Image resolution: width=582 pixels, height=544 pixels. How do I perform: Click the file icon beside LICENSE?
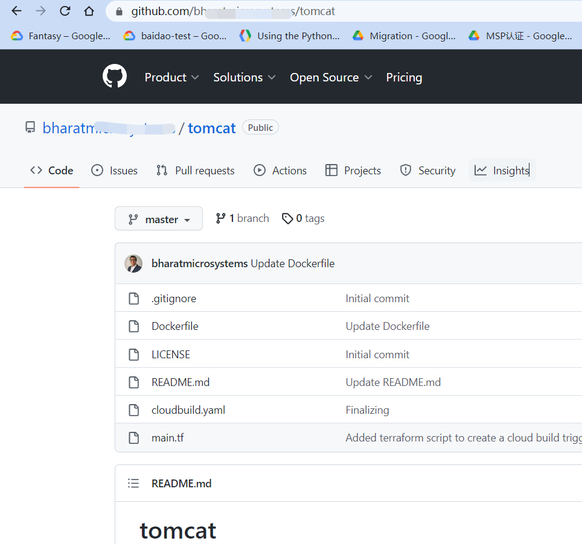point(133,354)
